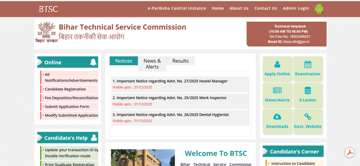Open the Examination calendar icon tile
Image resolution: width=360 pixels, height=166 pixels.
click(x=308, y=64)
